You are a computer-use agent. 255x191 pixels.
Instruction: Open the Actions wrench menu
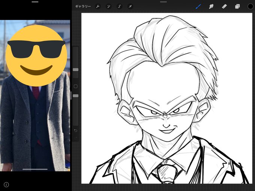[98, 6]
